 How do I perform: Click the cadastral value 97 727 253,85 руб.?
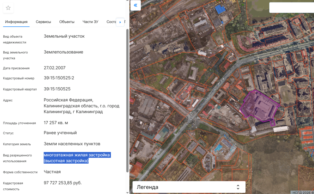(x=63, y=183)
